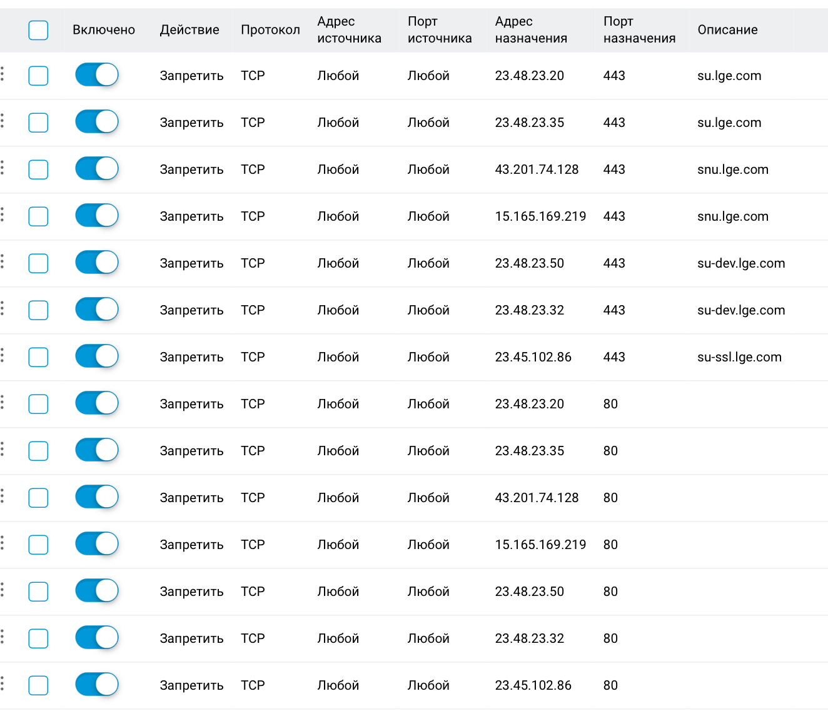This screenshot has height=721, width=828.
Task: Click the su-ssl.lge.com description text
Action: point(739,357)
